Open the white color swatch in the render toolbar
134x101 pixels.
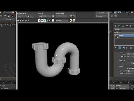(53, 20)
